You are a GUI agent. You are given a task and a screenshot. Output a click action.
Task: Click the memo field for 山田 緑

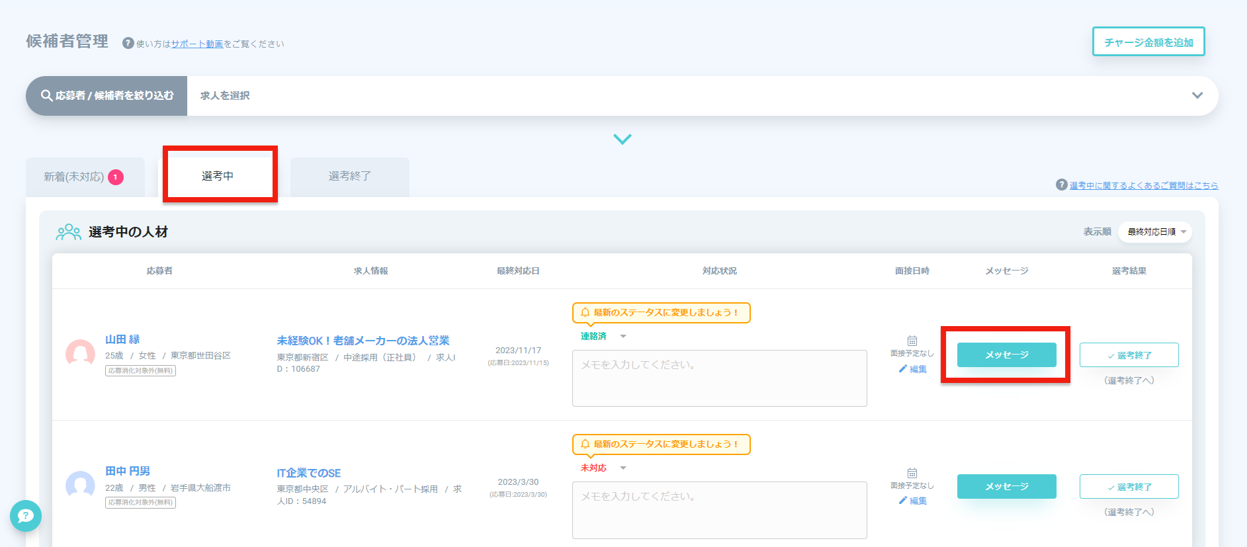click(x=720, y=378)
